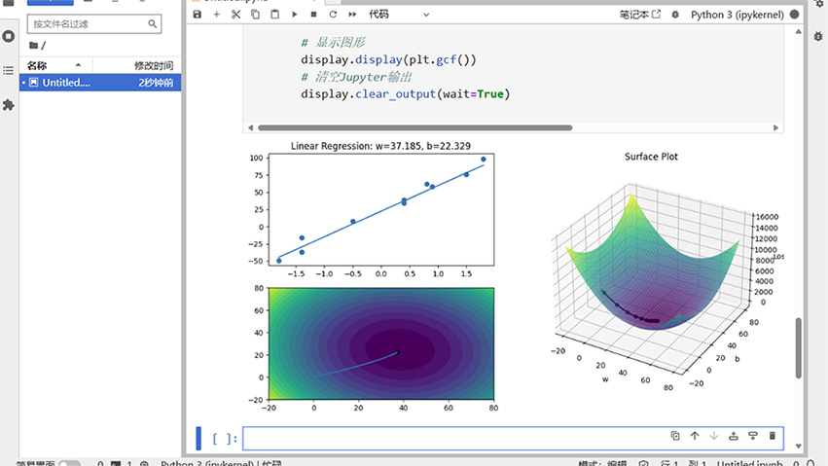Screen dimensions: 828x466
Task: Stop kernel execution with the square icon
Action: click(x=313, y=15)
